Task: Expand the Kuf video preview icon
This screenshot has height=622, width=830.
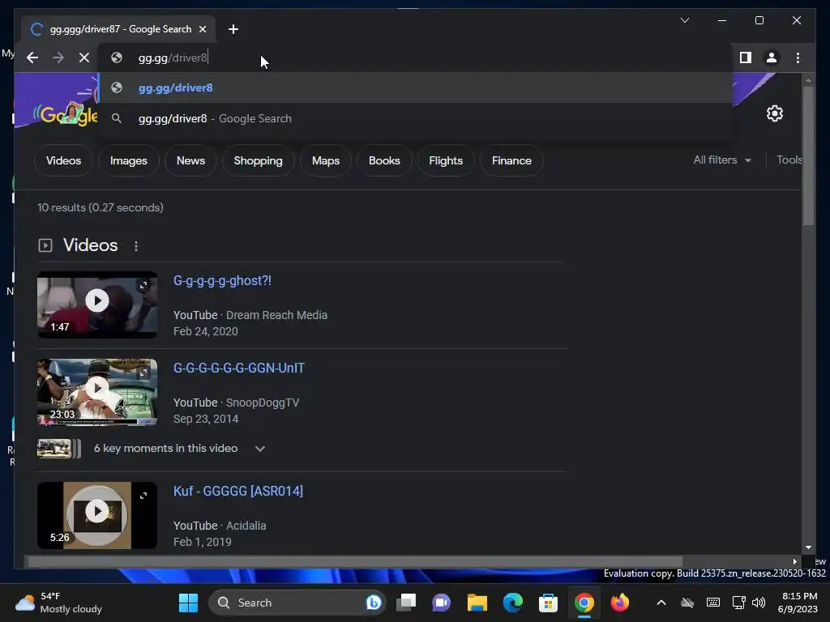Action: click(143, 496)
